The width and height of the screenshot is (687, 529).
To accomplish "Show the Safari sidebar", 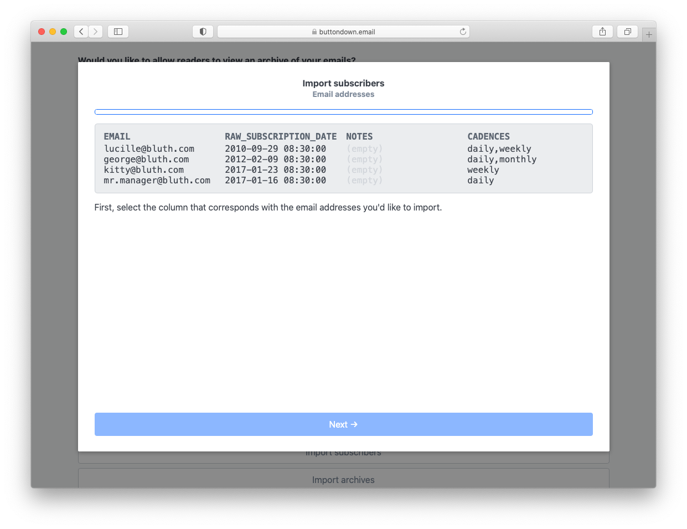I will 118,32.
